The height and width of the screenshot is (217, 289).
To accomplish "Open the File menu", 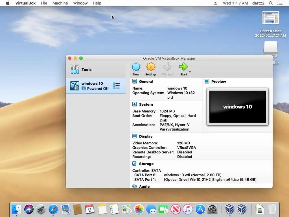I will 44,3.
